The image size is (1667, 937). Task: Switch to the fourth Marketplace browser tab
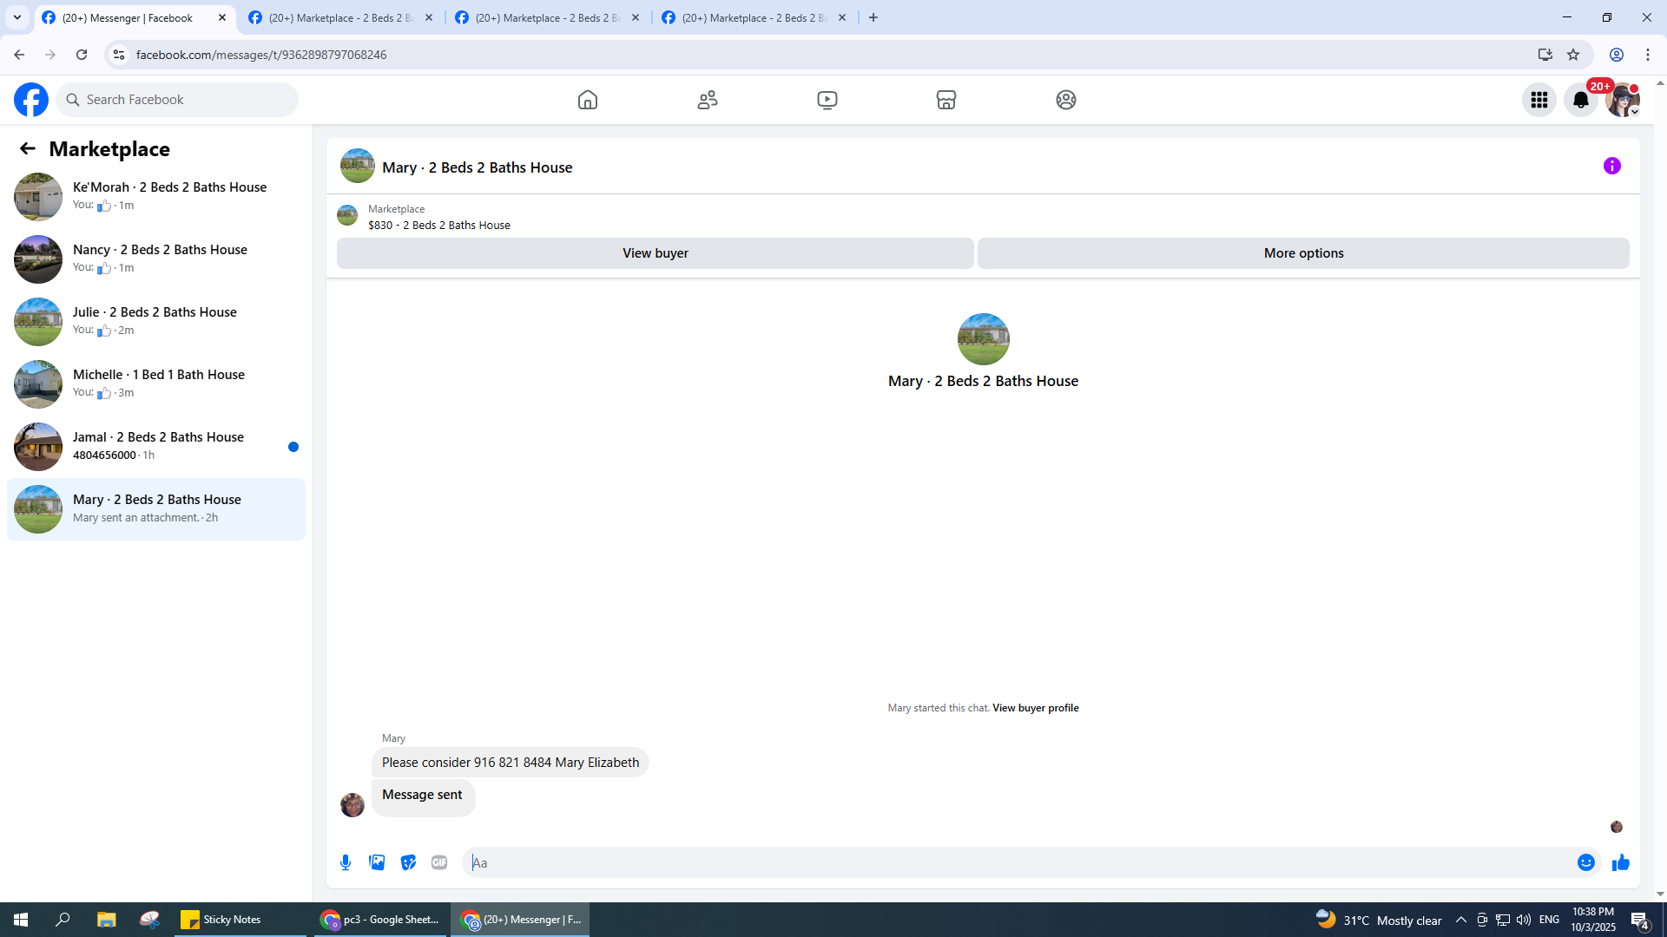pyautogui.click(x=754, y=17)
